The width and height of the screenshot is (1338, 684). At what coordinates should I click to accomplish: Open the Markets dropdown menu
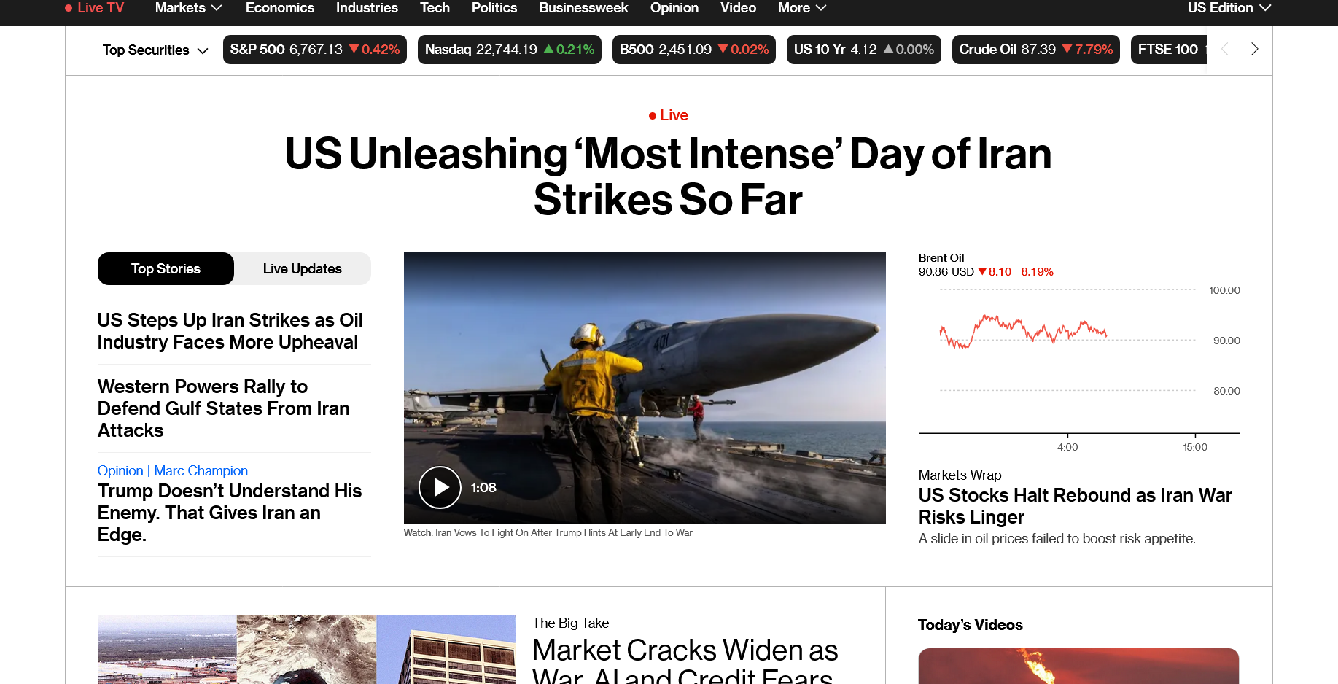point(187,8)
